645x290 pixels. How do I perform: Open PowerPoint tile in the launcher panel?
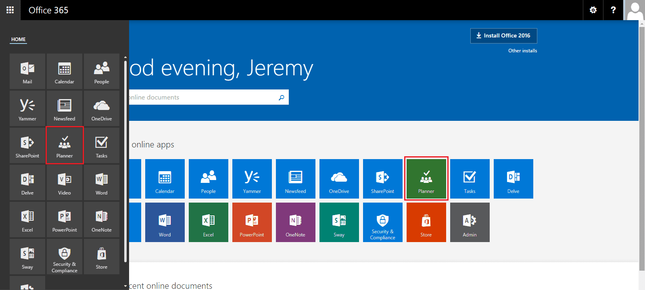pos(65,220)
